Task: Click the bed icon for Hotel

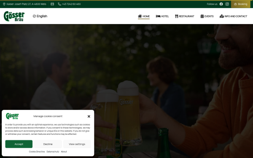Action: 158,16
